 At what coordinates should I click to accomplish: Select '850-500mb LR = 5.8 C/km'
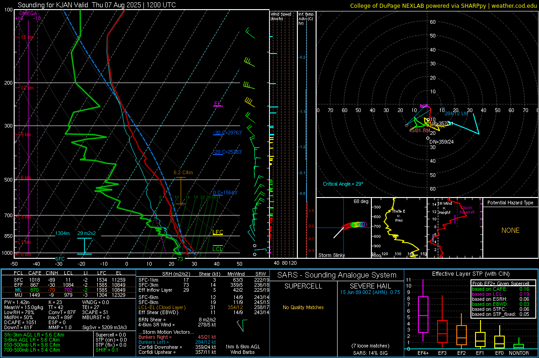[32, 345]
